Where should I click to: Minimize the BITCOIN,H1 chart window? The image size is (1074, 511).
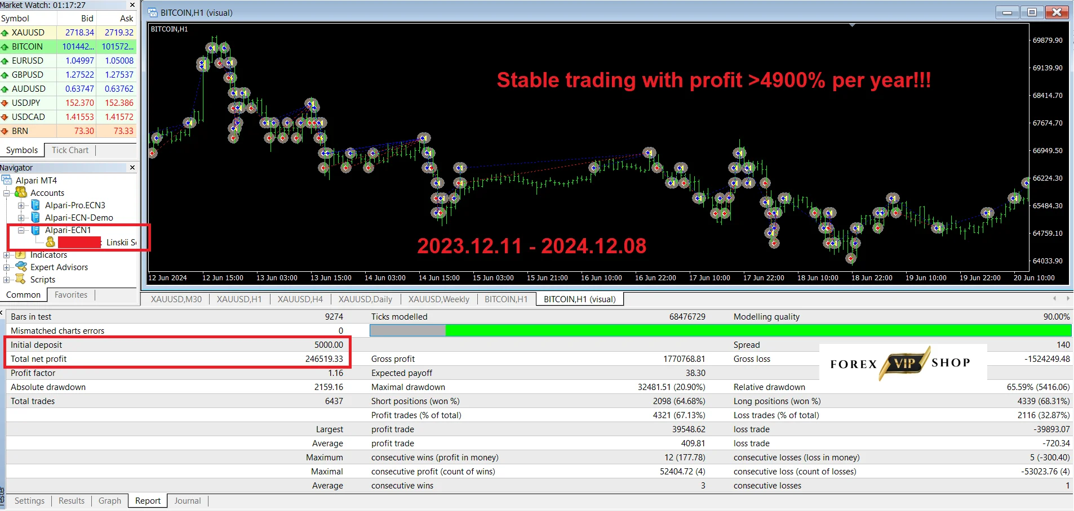coord(1007,12)
